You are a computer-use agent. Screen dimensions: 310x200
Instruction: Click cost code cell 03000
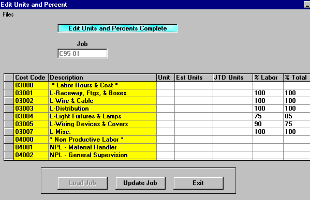[x=31, y=85]
